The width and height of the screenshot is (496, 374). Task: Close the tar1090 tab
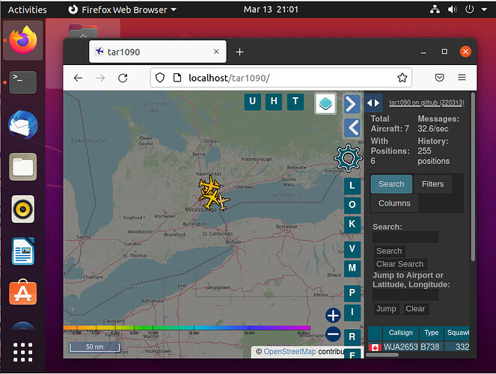216,52
